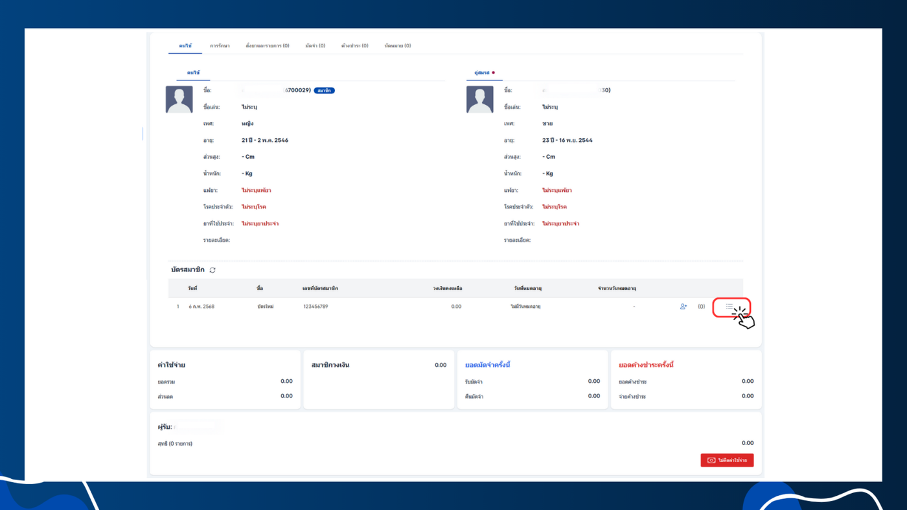
Task: Click the blue สมาชิก member badge
Action: (325, 91)
